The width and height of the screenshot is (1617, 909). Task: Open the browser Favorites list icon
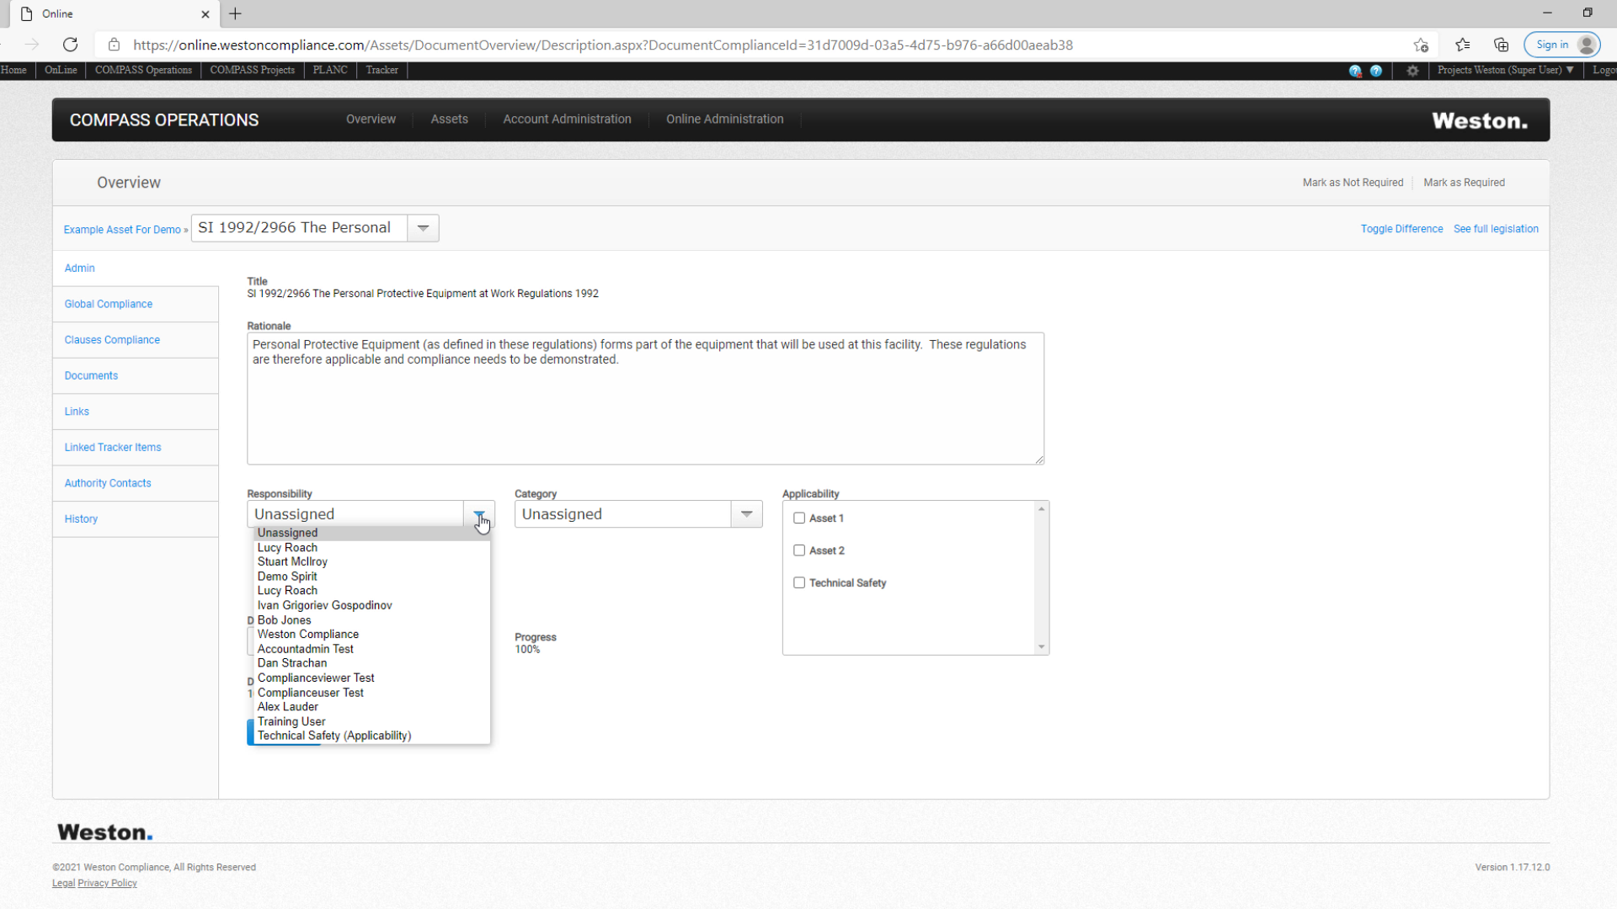1462,45
